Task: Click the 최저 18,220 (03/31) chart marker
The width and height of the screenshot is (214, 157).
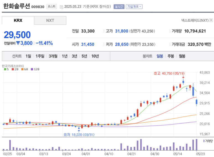Action: pos(79,135)
